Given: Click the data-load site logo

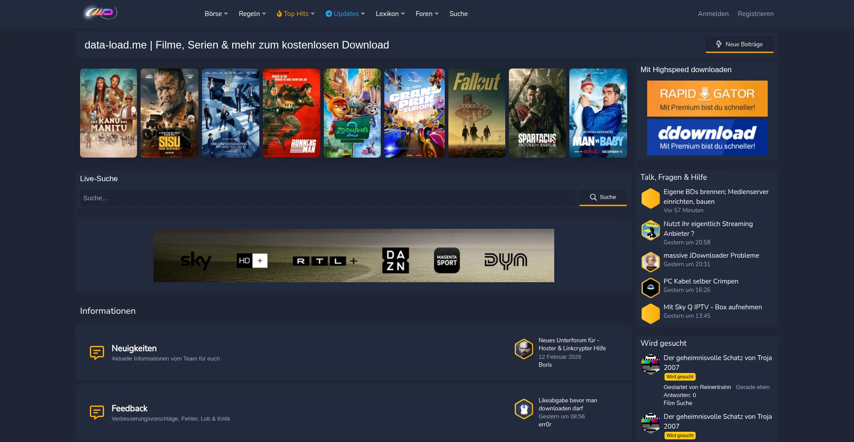Looking at the screenshot, I should tap(101, 13).
